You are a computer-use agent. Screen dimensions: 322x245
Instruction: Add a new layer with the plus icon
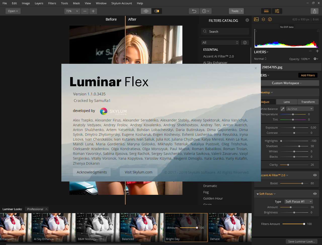click(x=317, y=51)
